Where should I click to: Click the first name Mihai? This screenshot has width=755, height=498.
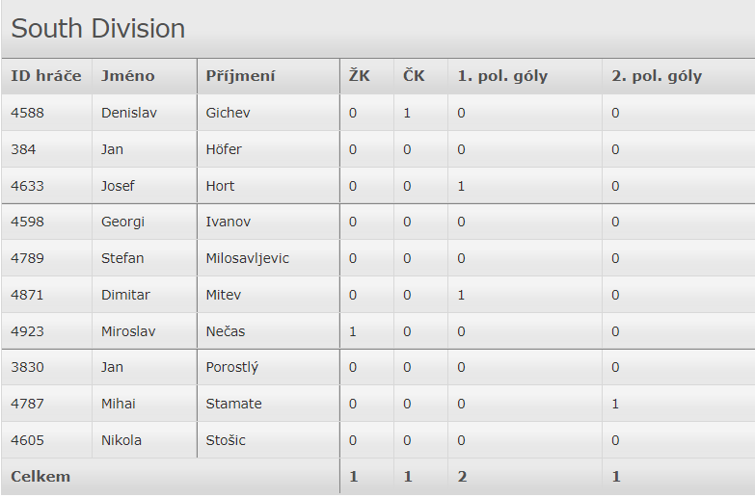click(x=119, y=404)
